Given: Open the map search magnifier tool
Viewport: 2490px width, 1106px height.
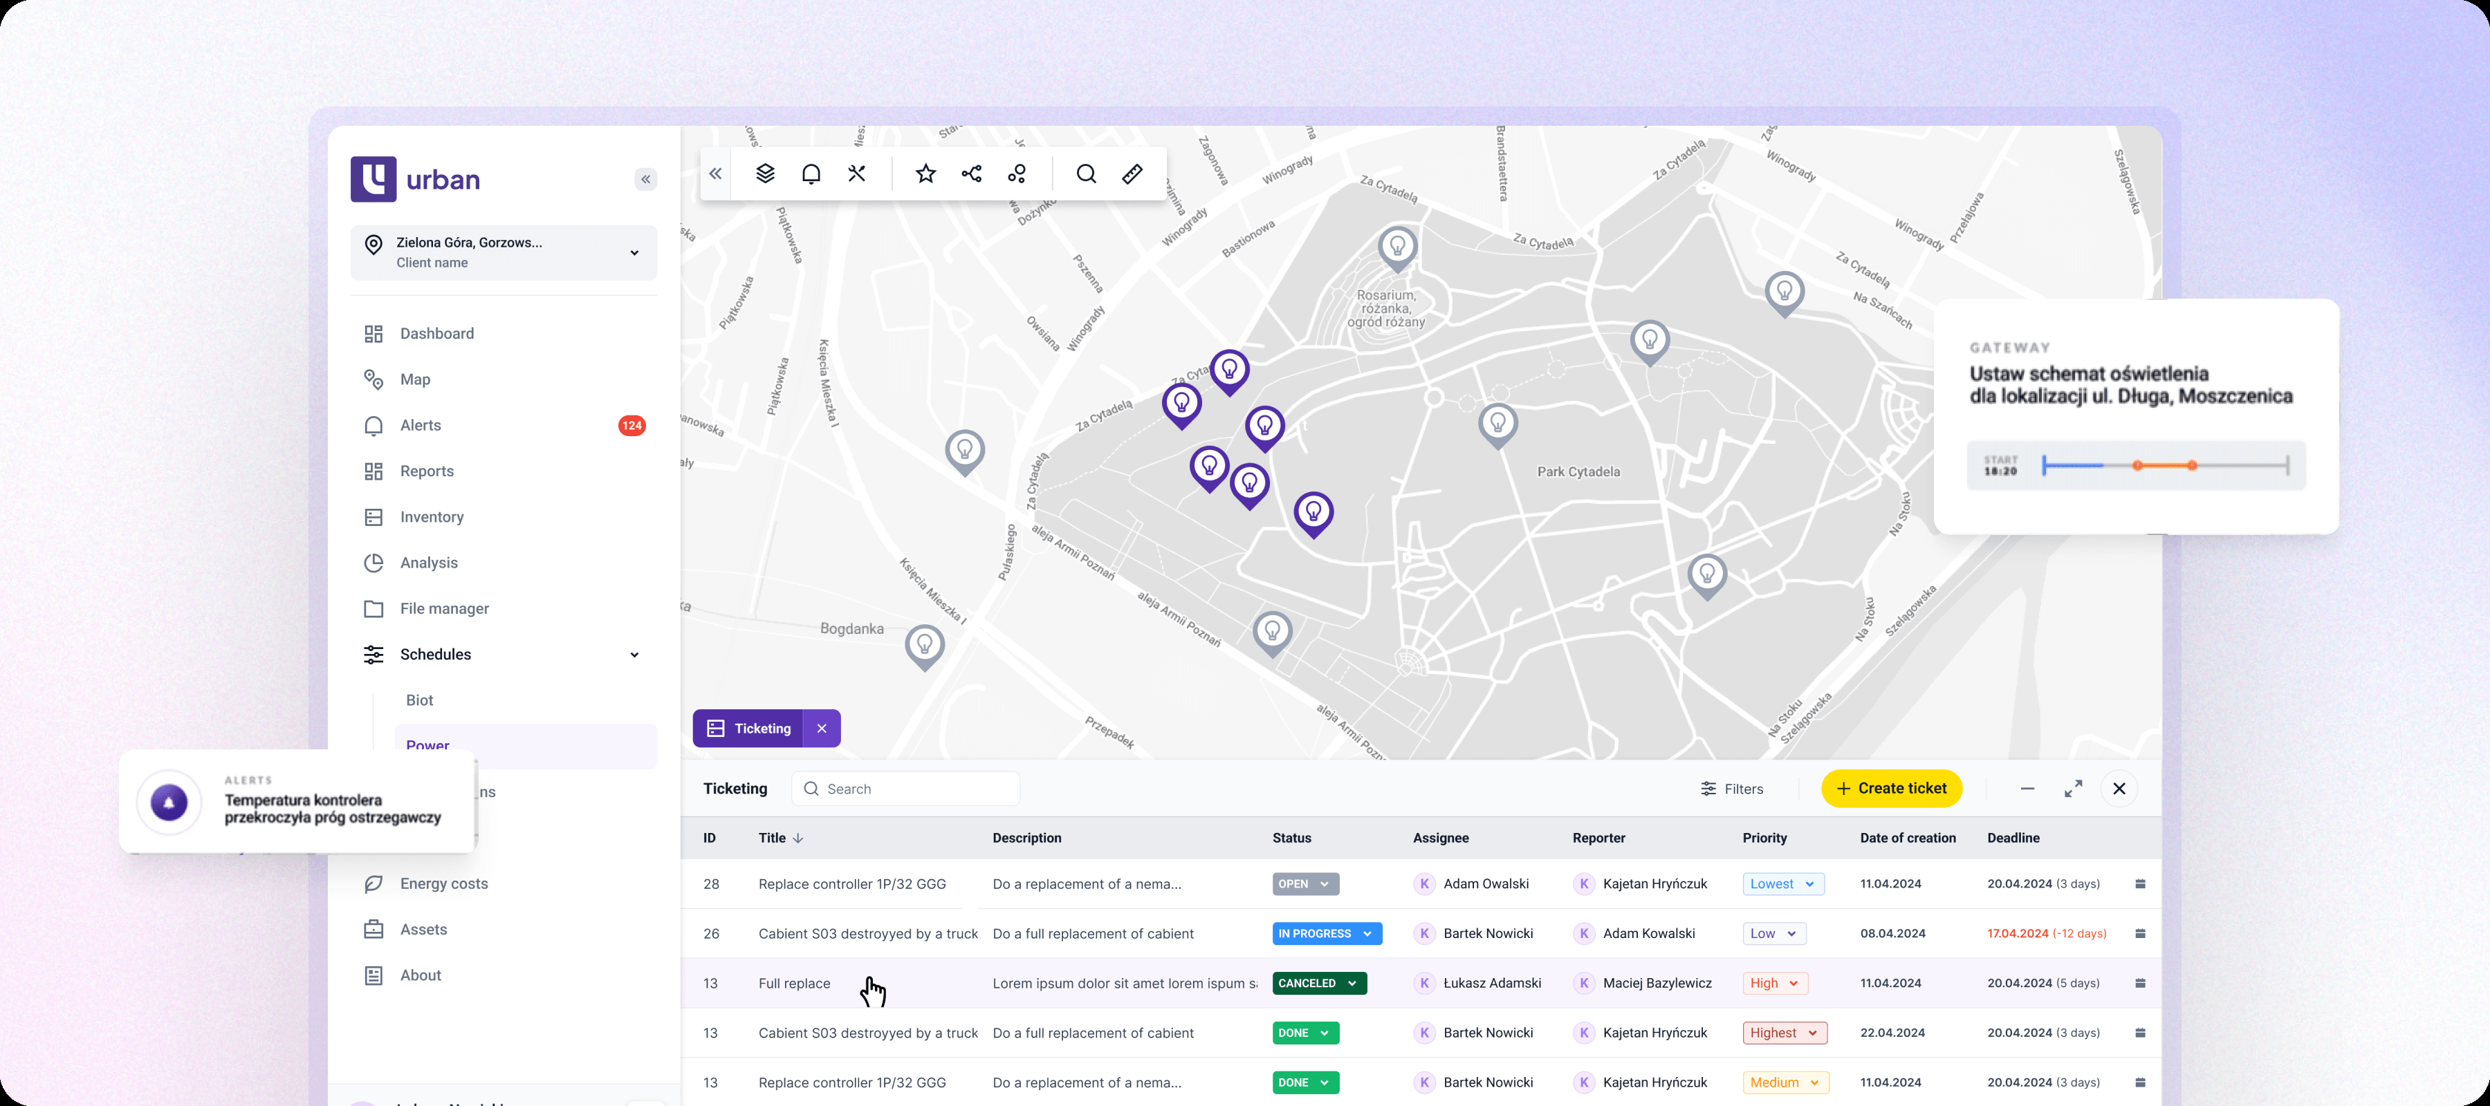Looking at the screenshot, I should (1085, 174).
